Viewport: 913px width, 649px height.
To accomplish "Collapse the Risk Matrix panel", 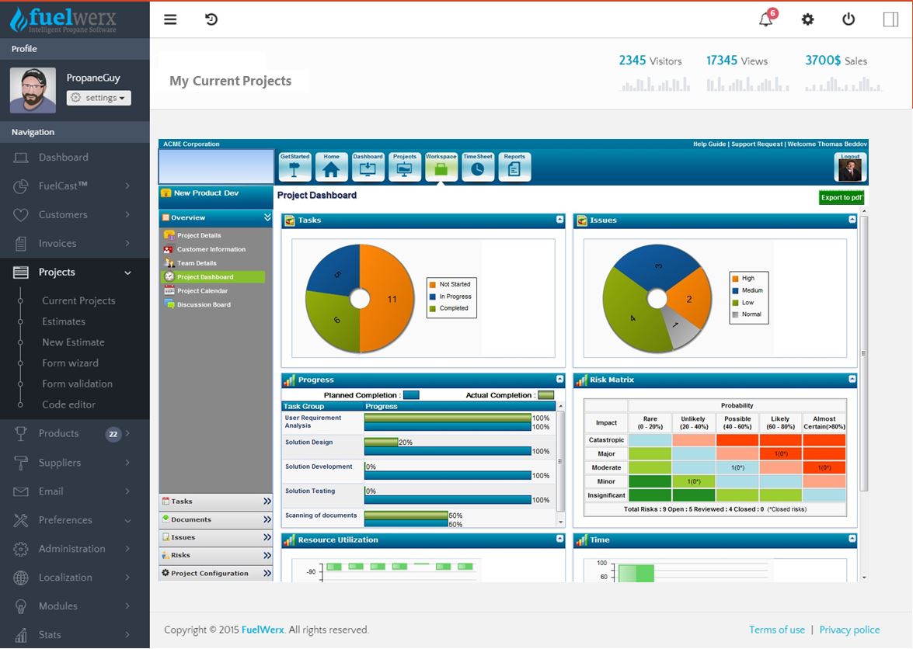I will [852, 380].
